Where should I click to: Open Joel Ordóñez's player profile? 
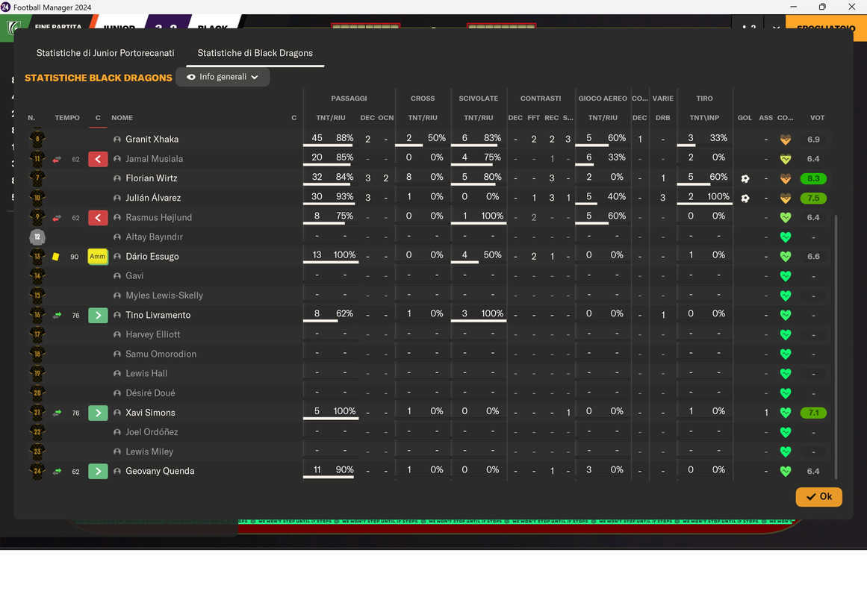(152, 432)
